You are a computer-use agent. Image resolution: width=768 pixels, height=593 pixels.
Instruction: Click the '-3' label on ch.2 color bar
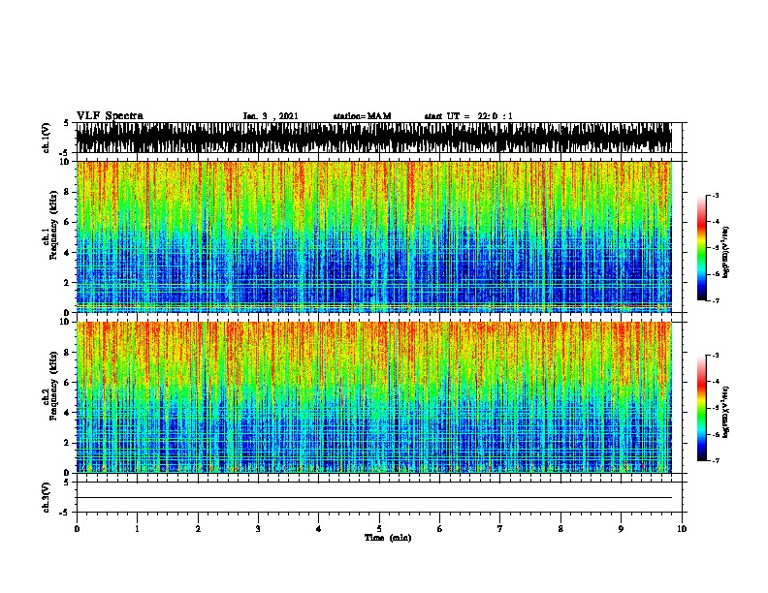pyautogui.click(x=715, y=356)
